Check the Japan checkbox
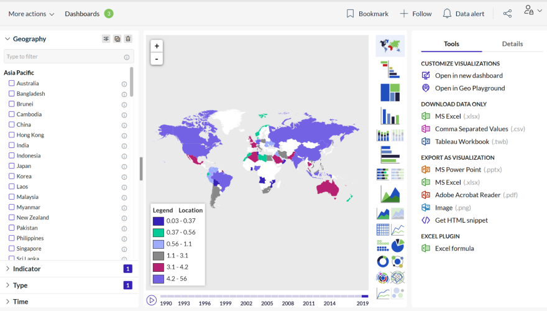 coord(12,166)
